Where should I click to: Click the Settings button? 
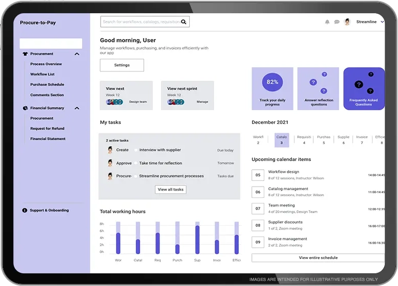coord(122,65)
